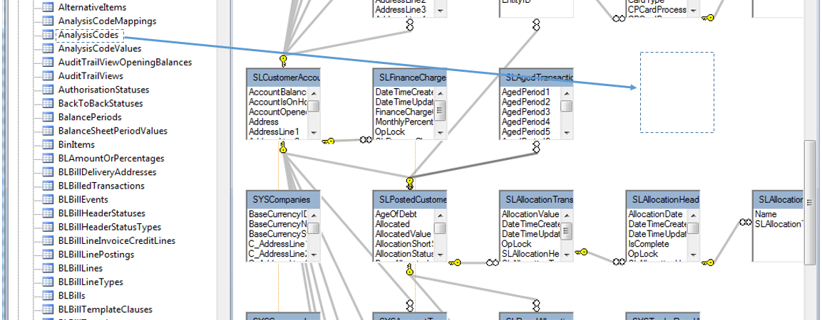822x320 pixels.
Task: Select BLAmountOrPercentages in the table list
Action: point(111,158)
